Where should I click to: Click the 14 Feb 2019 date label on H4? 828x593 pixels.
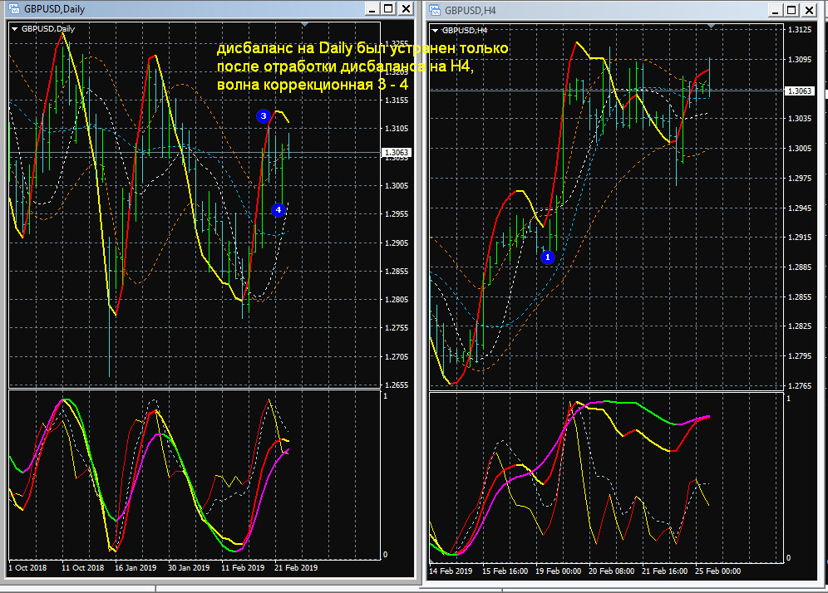pyautogui.click(x=451, y=571)
